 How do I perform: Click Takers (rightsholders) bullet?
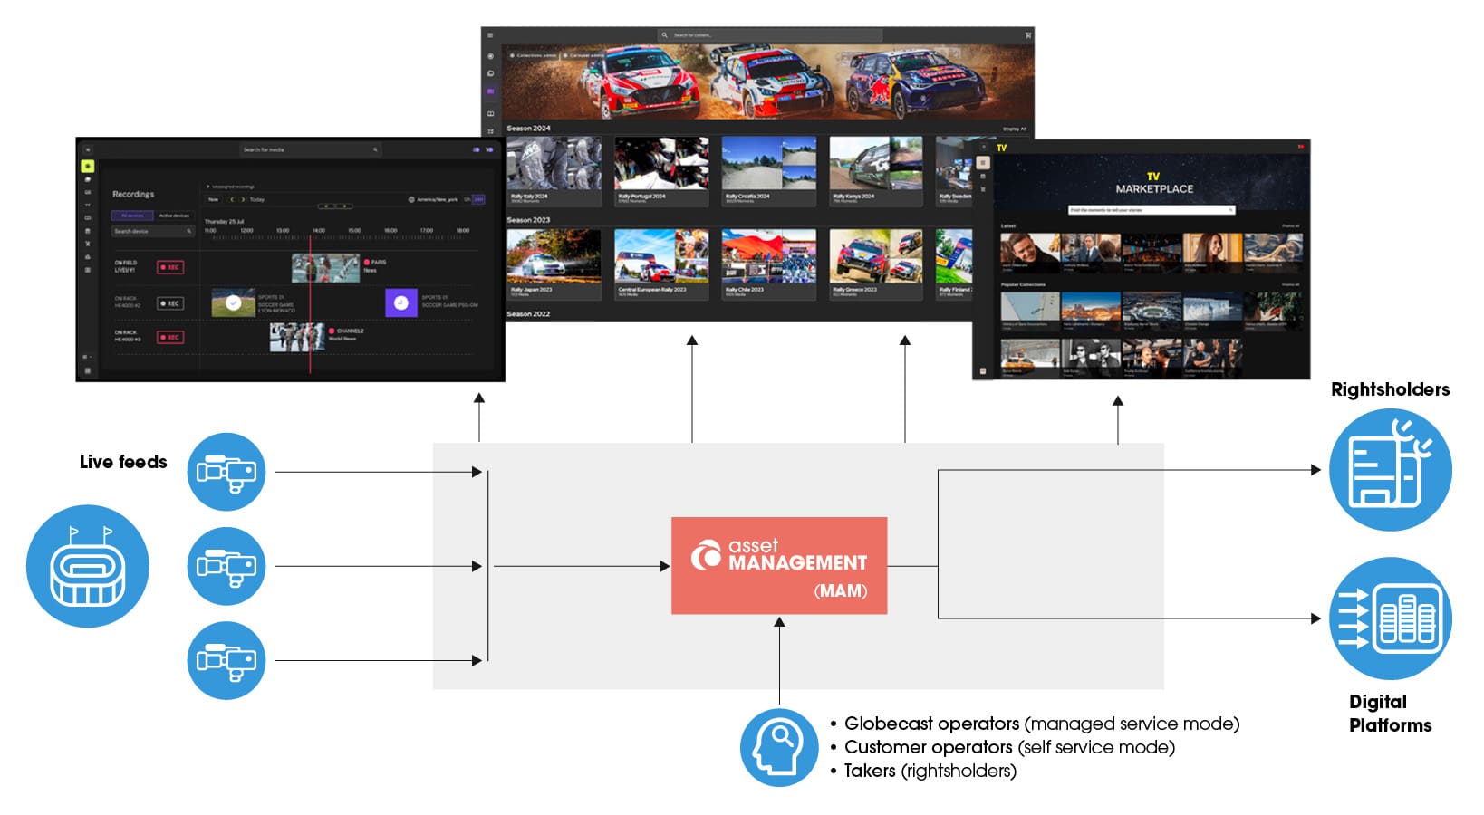[930, 771]
